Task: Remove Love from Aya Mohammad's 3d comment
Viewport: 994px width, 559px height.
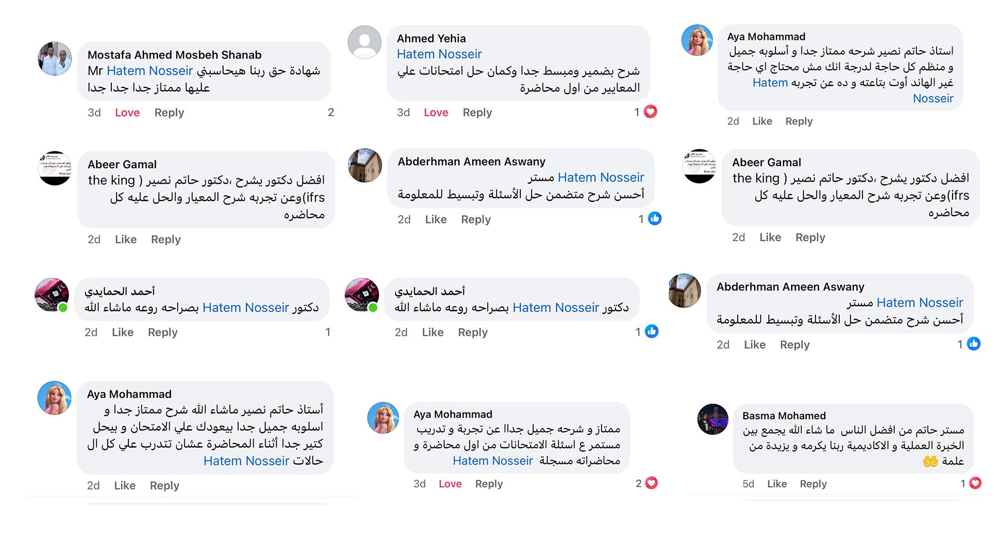Action: [x=450, y=484]
